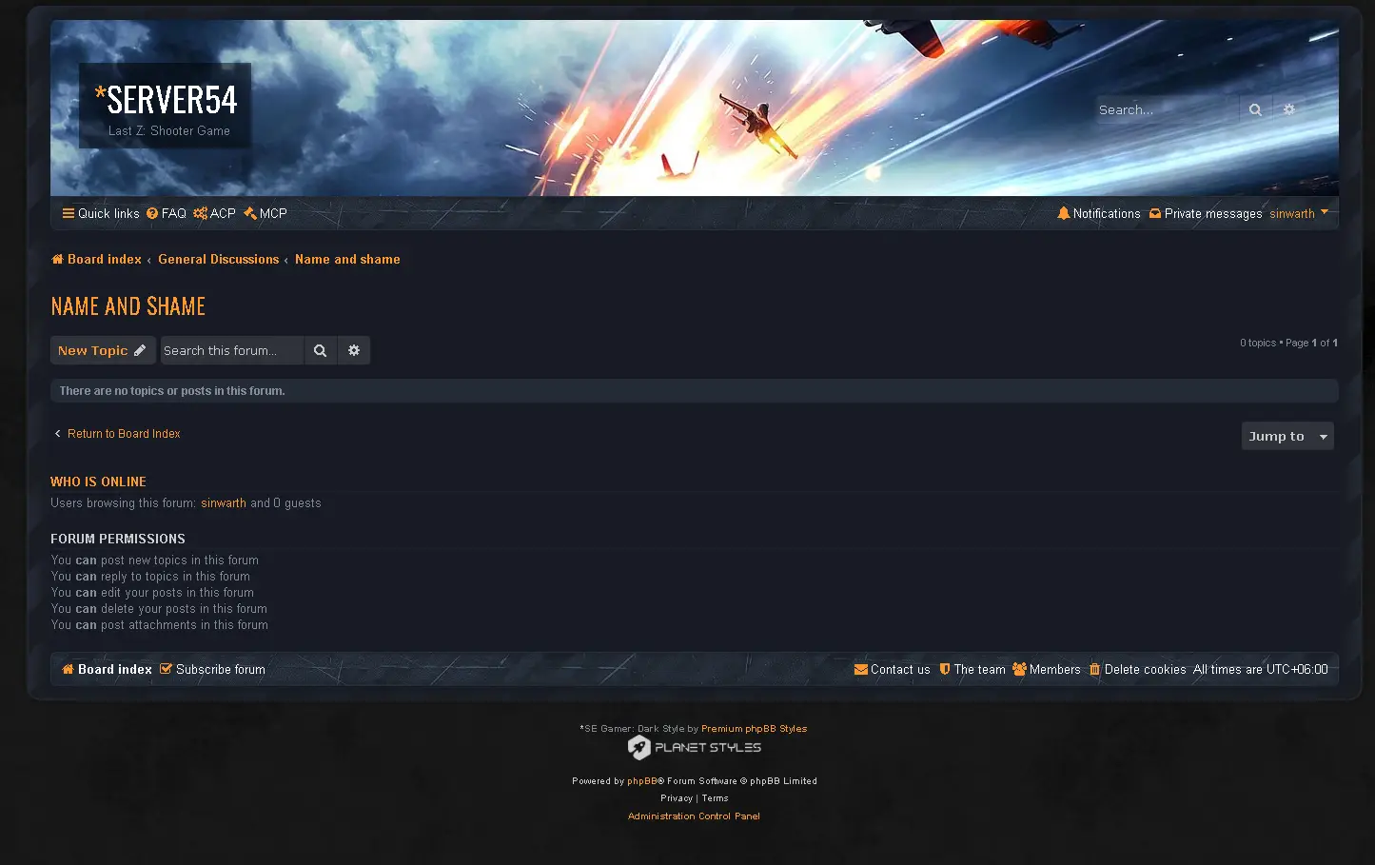Image resolution: width=1375 pixels, height=865 pixels.
Task: Open Private messages inbox
Action: pyautogui.click(x=1206, y=213)
